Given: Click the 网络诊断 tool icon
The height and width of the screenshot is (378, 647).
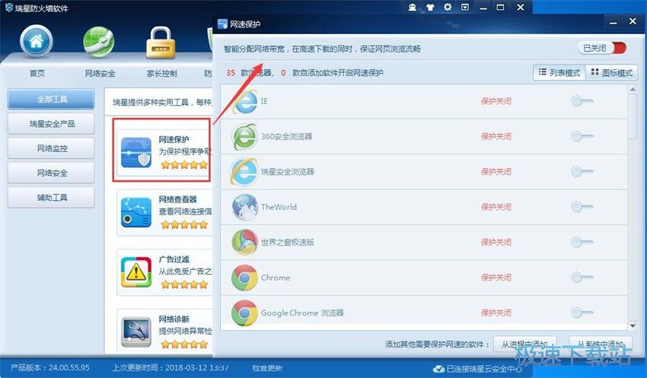Looking at the screenshot, I should 136,332.
